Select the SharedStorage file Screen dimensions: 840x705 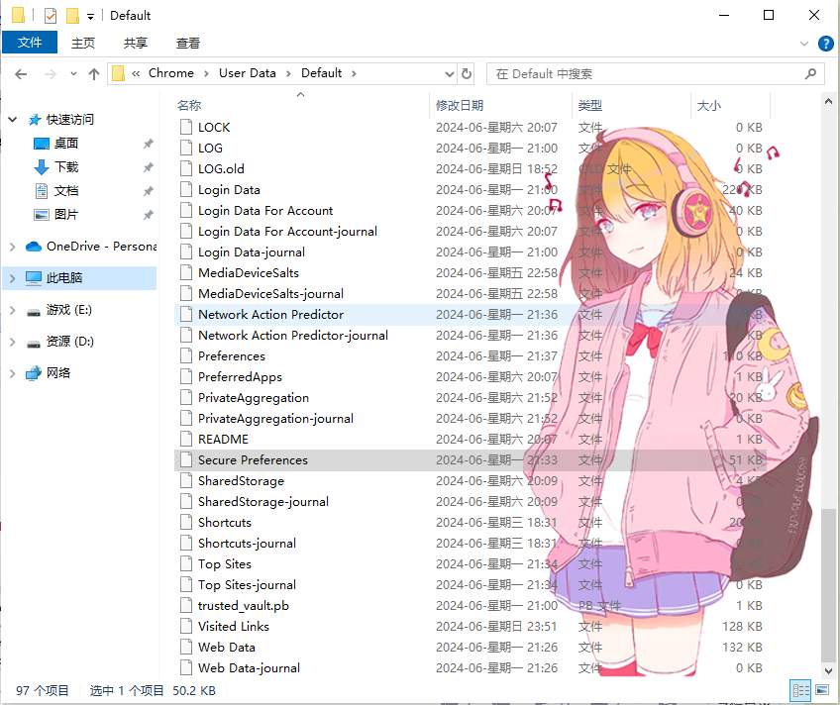(241, 480)
